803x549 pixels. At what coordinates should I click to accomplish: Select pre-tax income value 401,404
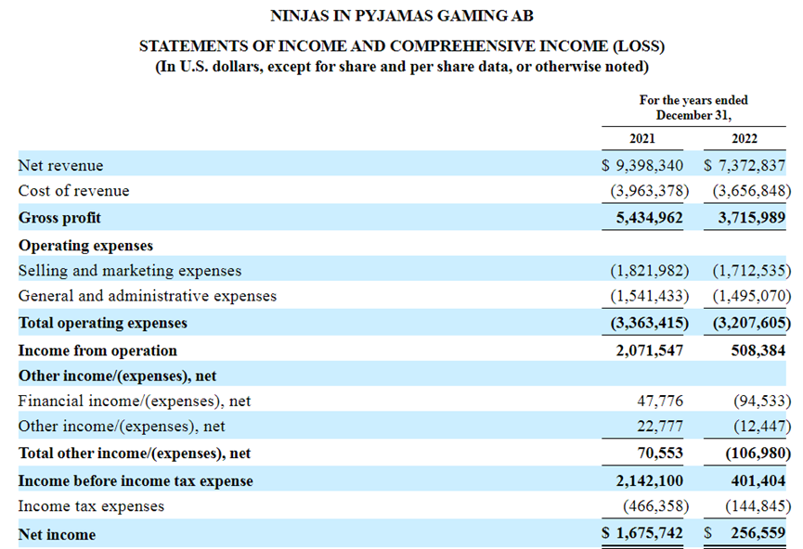tap(758, 481)
